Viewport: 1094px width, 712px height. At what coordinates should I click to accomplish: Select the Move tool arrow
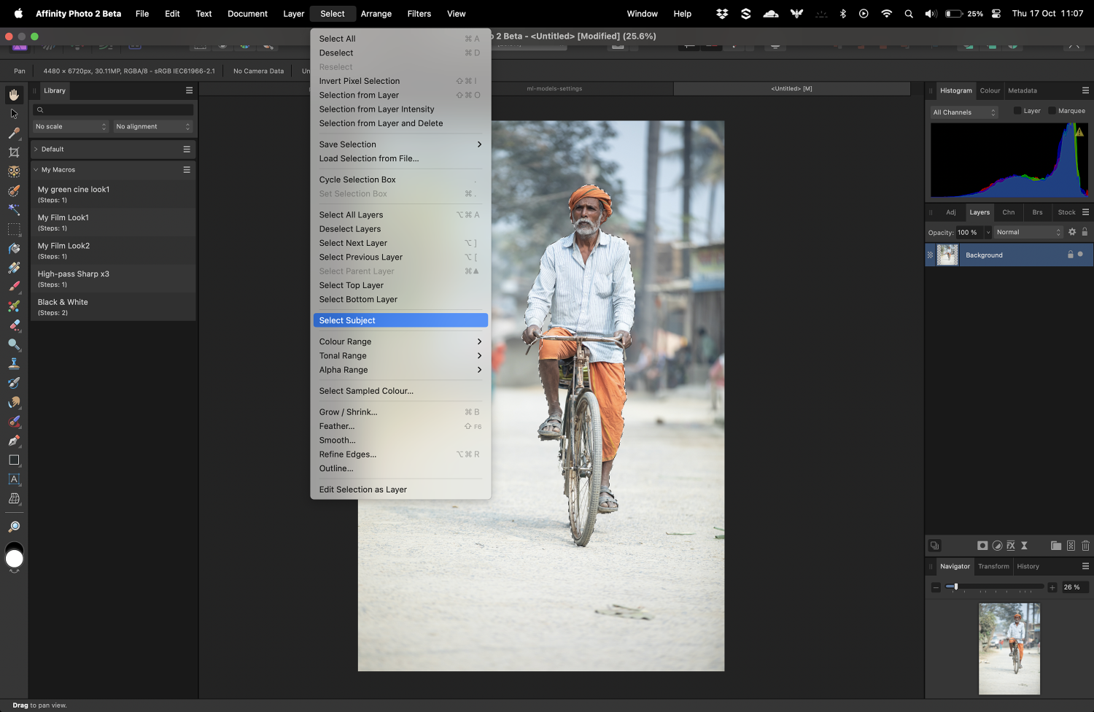point(14,114)
